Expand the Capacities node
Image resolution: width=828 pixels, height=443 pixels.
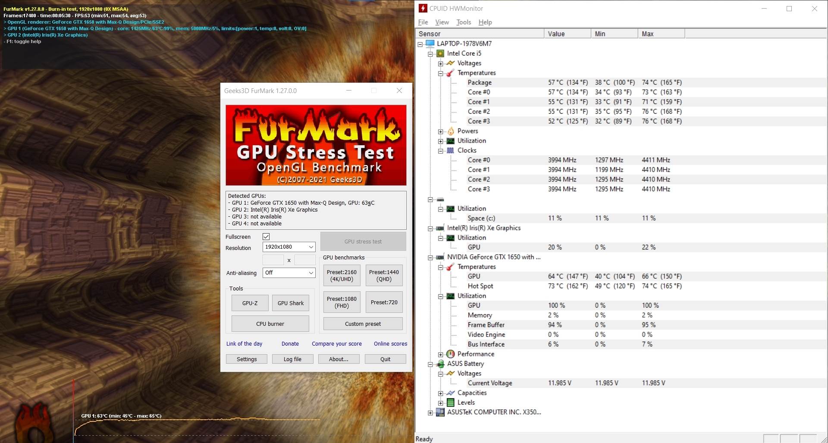pos(441,393)
